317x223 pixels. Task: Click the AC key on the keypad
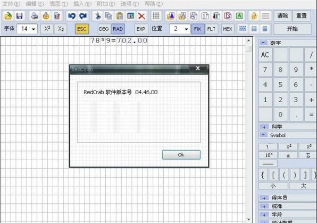tap(265, 55)
